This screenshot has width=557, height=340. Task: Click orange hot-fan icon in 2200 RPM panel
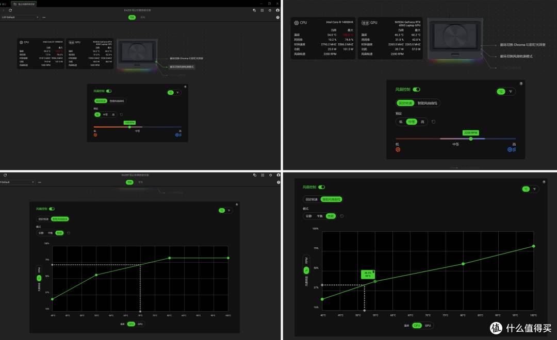(398, 149)
